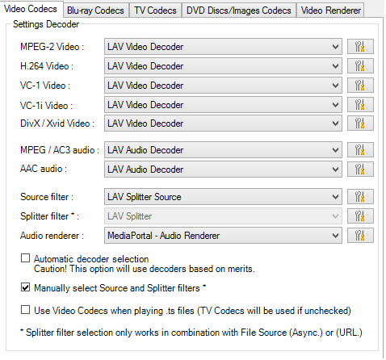Click the 'Settings Decoder' group title

point(46,24)
